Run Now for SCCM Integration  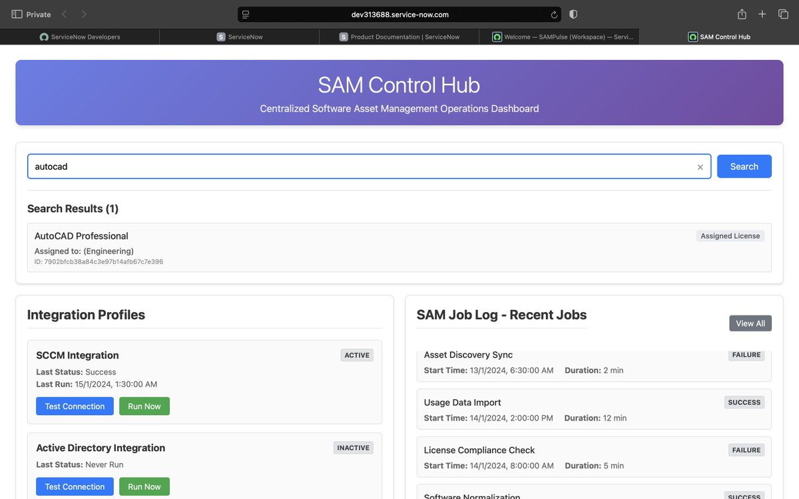144,406
